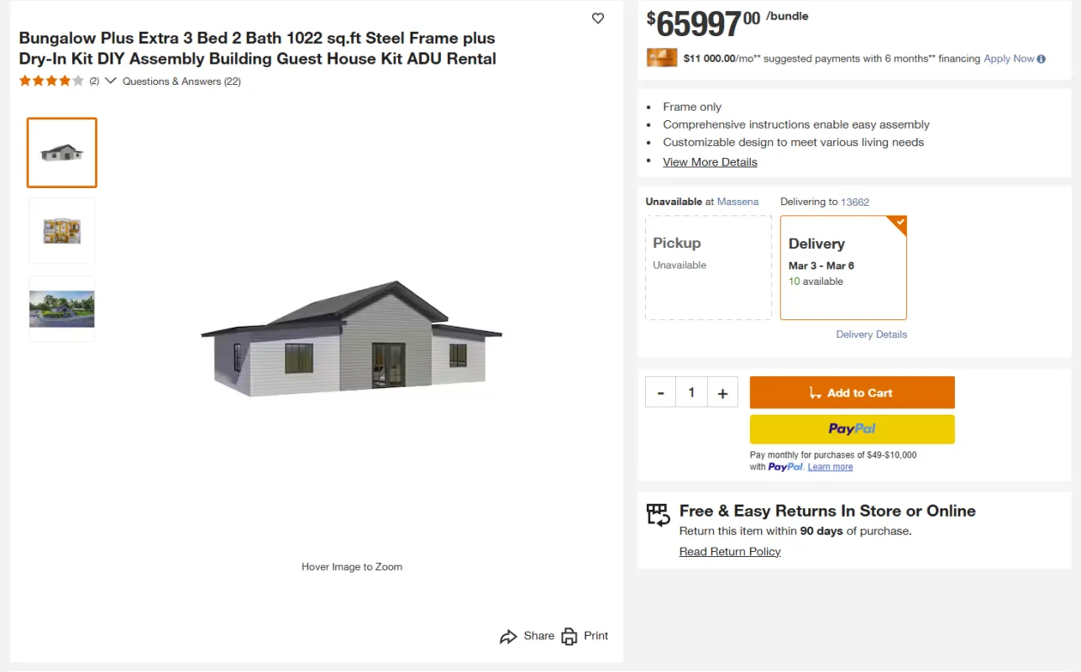Save product using the heart icon
The width and height of the screenshot is (1081, 672).
point(598,18)
